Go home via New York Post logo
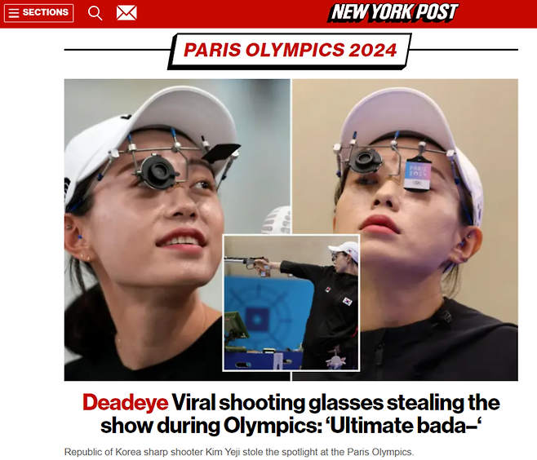 [393, 12]
